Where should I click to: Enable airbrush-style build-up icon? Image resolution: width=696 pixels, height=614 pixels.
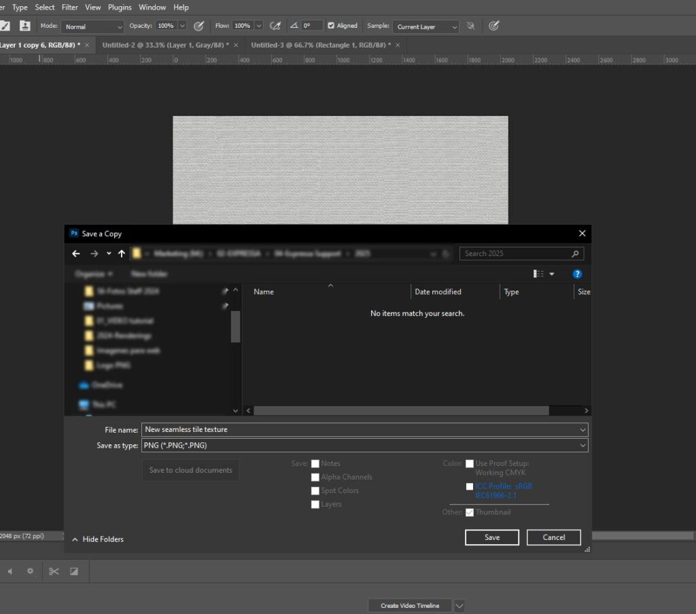pos(275,26)
